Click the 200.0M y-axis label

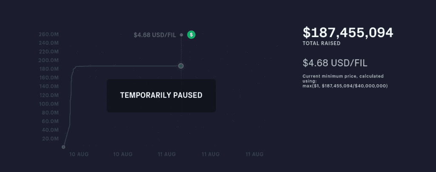point(49,60)
